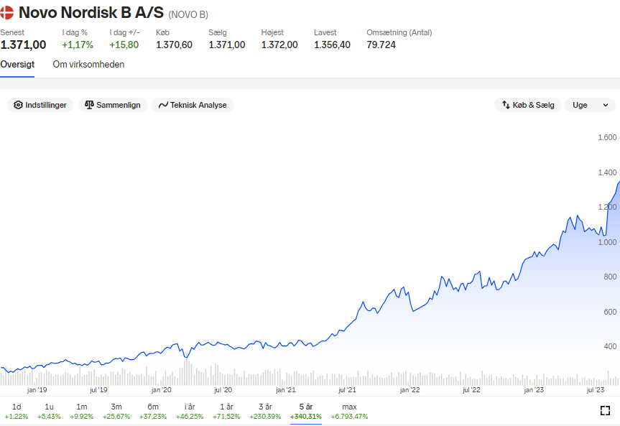620x426 pixels.
Task: Choose the i år period
Action: coord(190,412)
